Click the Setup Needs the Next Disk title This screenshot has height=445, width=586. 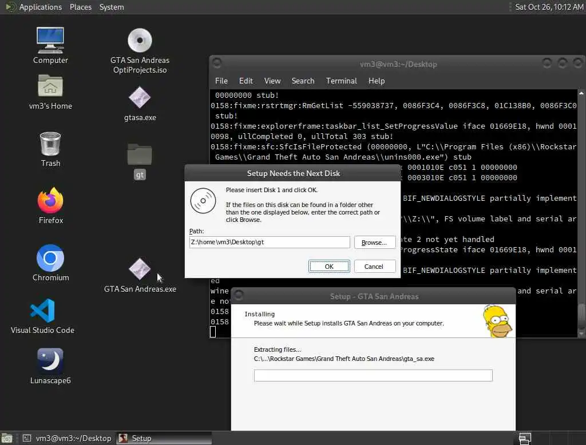tap(294, 173)
